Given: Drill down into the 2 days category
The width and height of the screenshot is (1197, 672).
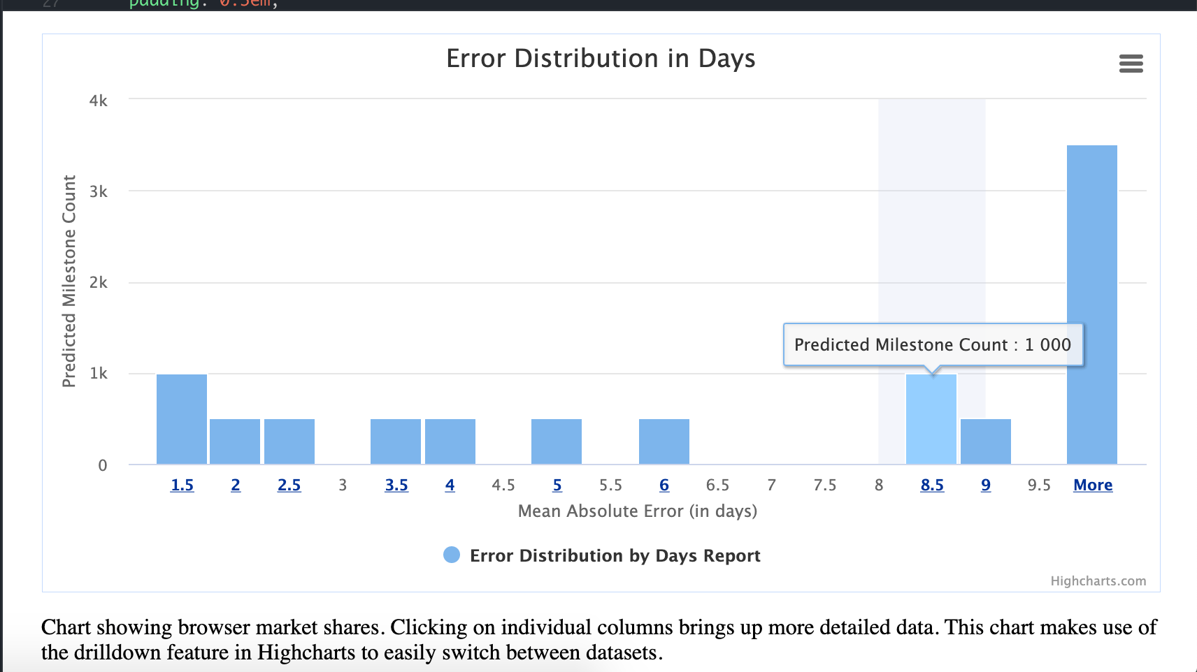Looking at the screenshot, I should (x=235, y=484).
